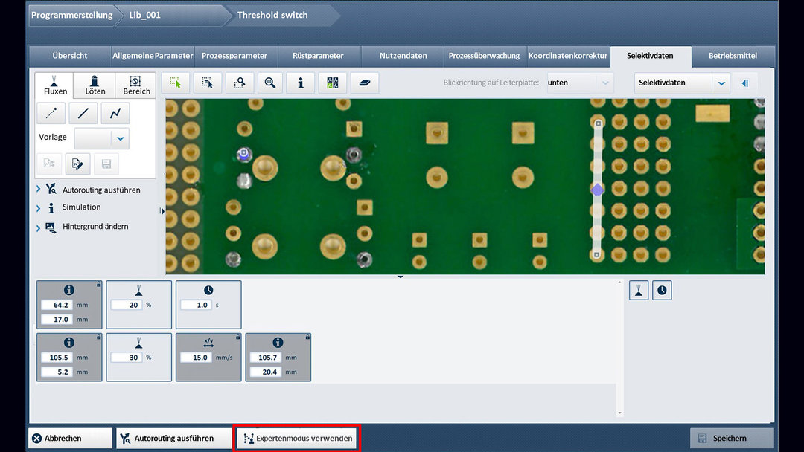
Task: Choose the zoom-to-region magnifier tool
Action: pyautogui.click(x=240, y=83)
